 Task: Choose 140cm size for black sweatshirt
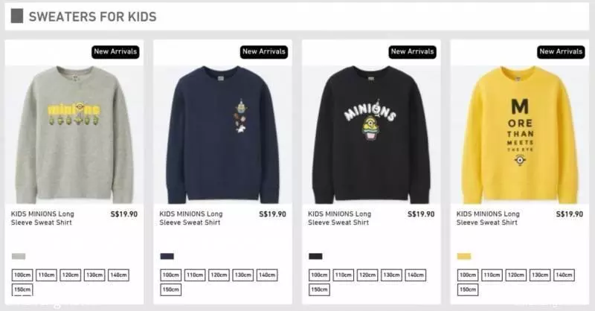pos(416,275)
